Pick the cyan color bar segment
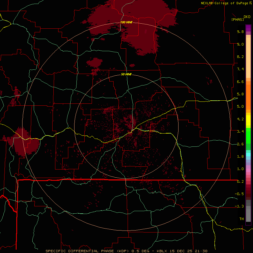 pyautogui.click(x=248, y=155)
